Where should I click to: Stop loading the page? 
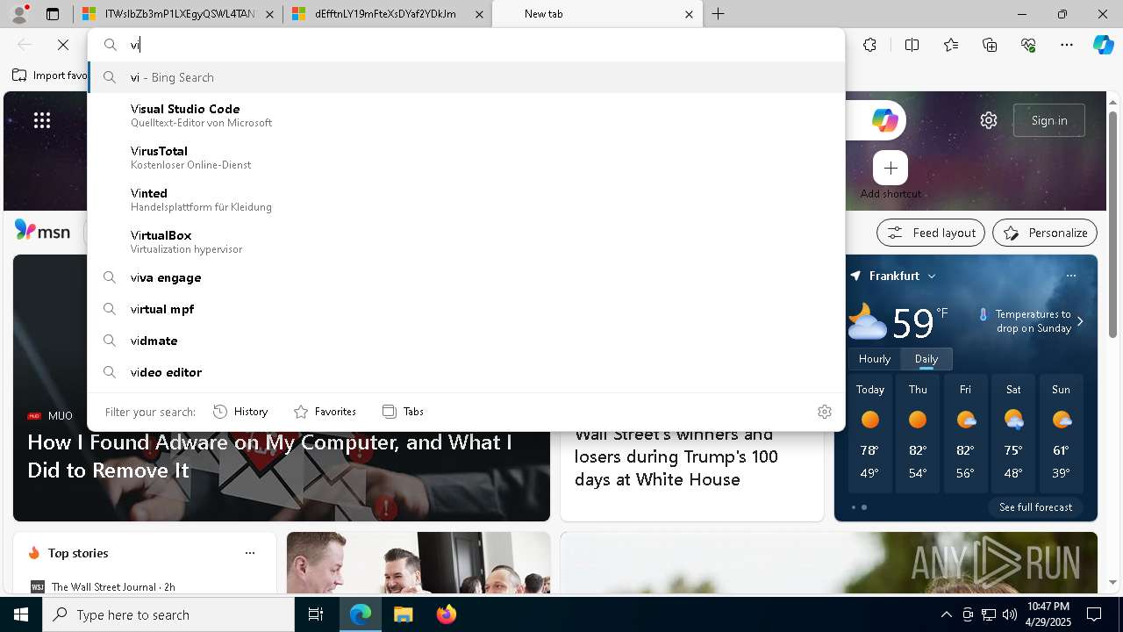pos(63,45)
